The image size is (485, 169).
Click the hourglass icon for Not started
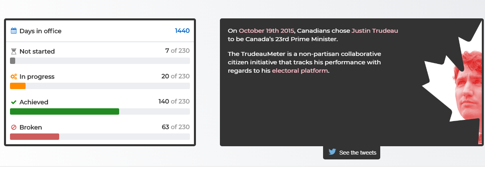tap(14, 51)
